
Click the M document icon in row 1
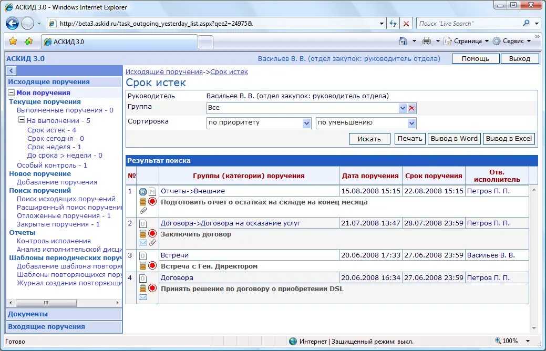(152, 191)
